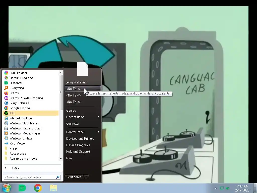Launch Windows DVD Maker
The image size is (257, 193).
pos(31,123)
